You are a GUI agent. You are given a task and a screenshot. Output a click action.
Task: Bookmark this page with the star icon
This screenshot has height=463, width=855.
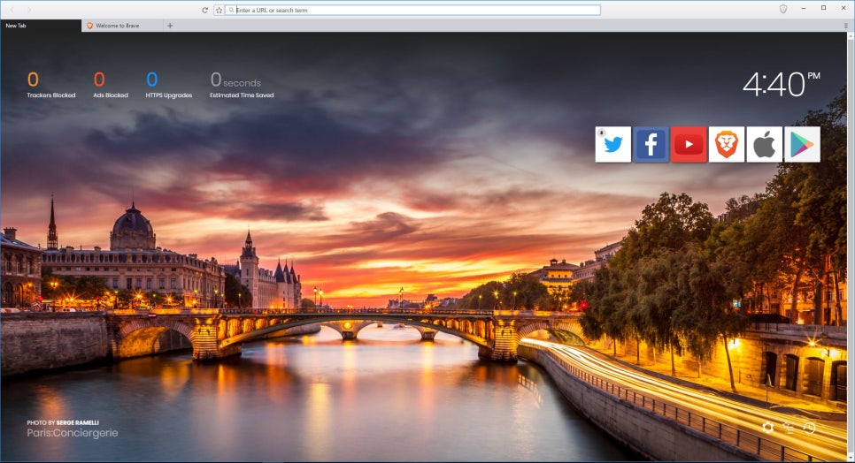point(219,10)
